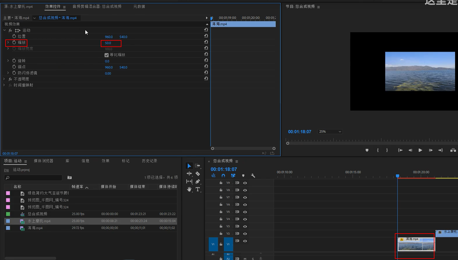Open the 效果 effects tab
This screenshot has width=458, height=260.
click(105, 161)
